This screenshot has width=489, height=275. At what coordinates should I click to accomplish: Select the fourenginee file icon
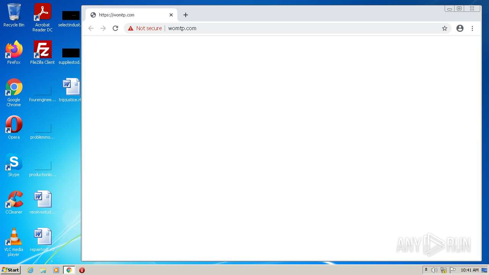pyautogui.click(x=42, y=93)
